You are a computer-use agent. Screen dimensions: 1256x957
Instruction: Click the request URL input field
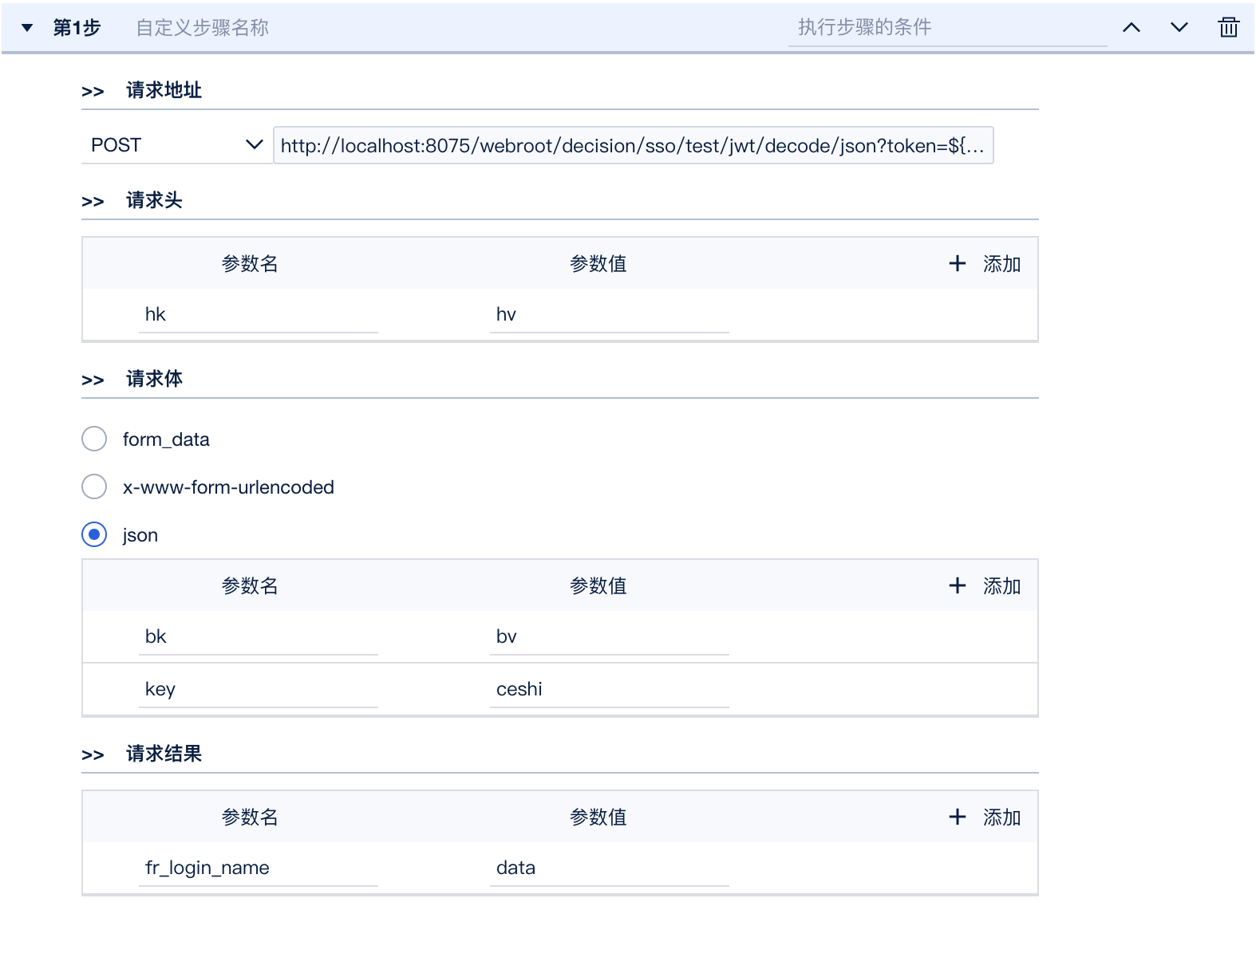coord(632,146)
